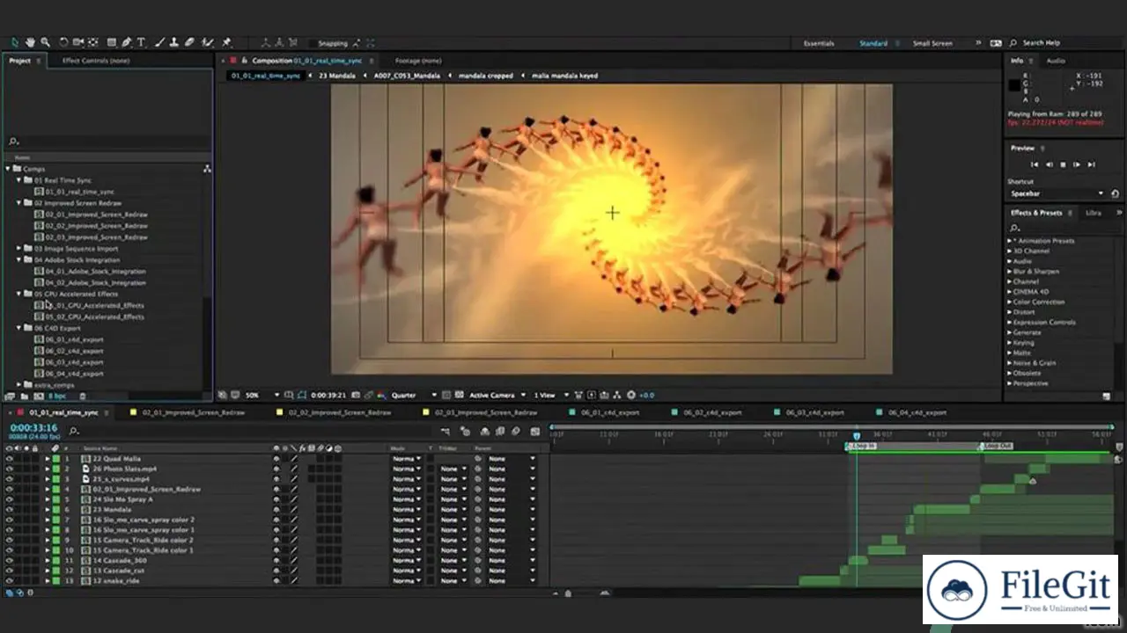Select the Brush tool
Image resolution: width=1127 pixels, height=633 pixels.
coord(160,42)
